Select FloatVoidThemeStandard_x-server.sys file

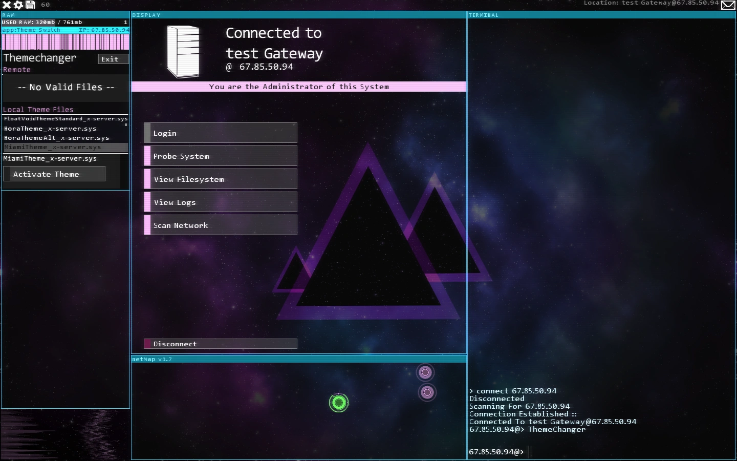click(x=64, y=119)
